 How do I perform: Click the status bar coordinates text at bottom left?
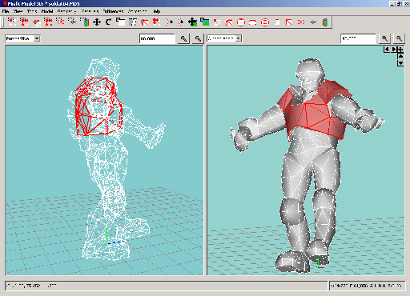pos(31,286)
